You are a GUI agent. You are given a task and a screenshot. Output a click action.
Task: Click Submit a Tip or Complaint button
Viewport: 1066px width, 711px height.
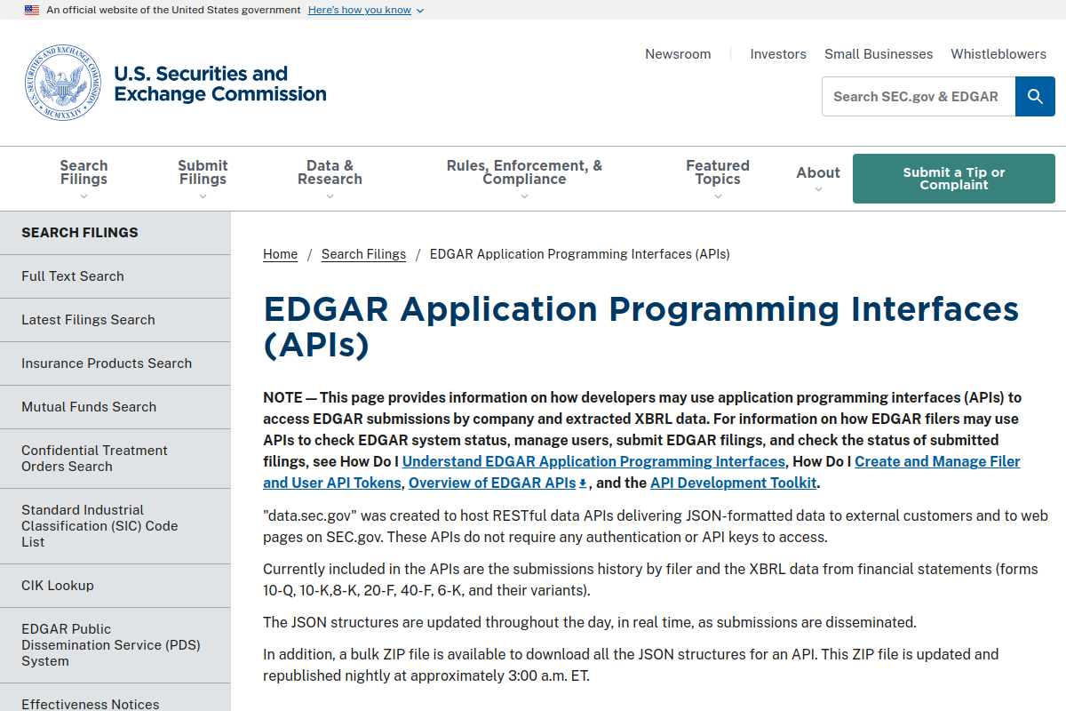coord(954,179)
